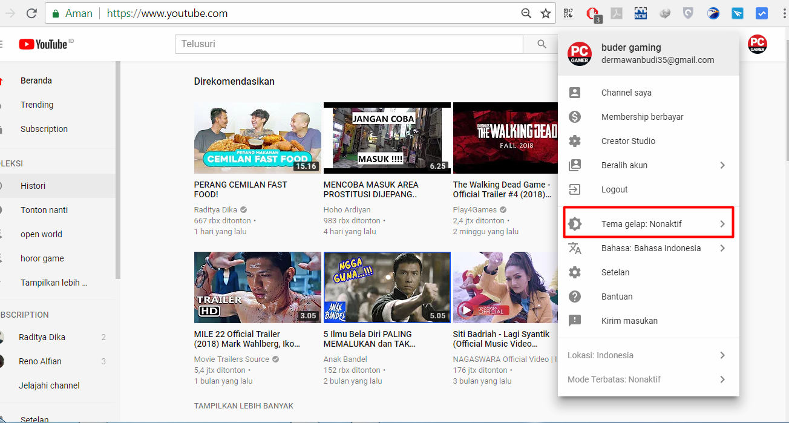Click TAMPILKAN LEBIH BANYAK link

click(x=244, y=405)
